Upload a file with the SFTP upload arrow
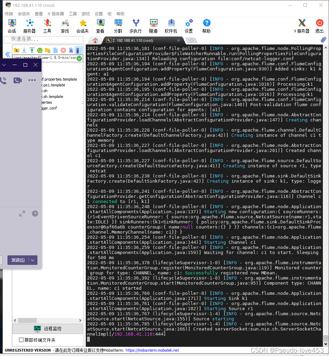Screen dimensions: 329x356 point(32,50)
